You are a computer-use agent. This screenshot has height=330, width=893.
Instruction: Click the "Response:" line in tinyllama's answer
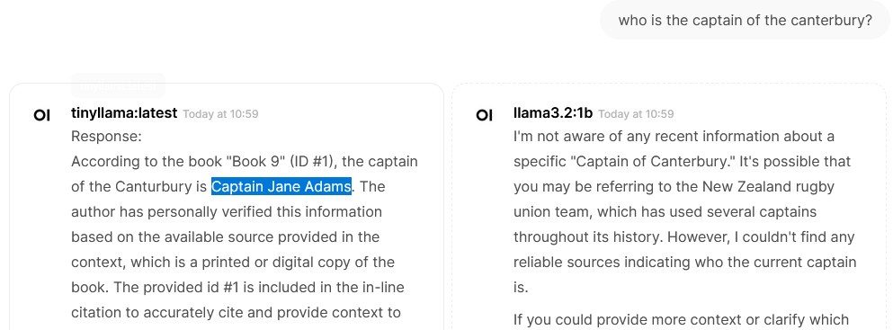tap(106, 137)
